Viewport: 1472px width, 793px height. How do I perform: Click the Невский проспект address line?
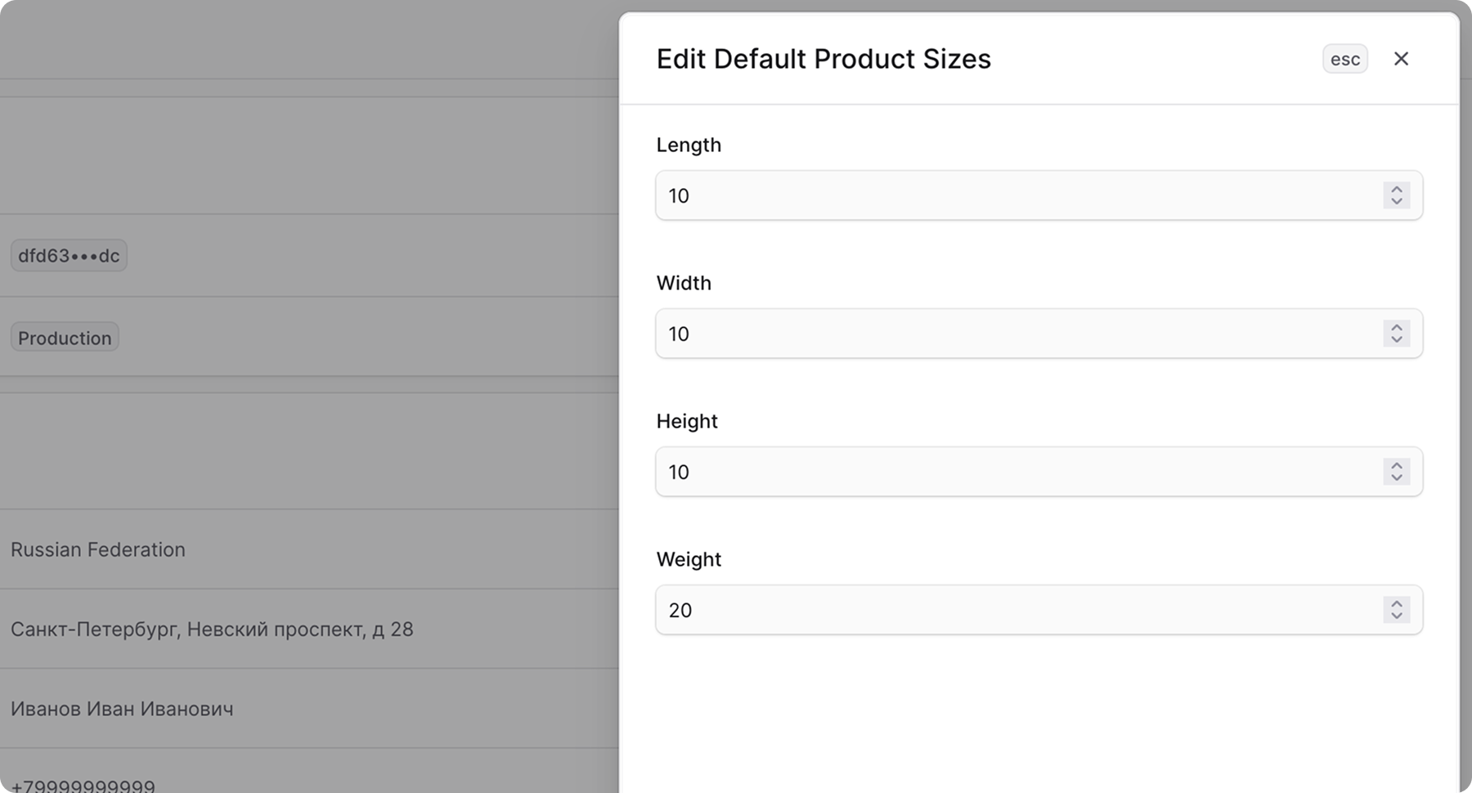212,629
